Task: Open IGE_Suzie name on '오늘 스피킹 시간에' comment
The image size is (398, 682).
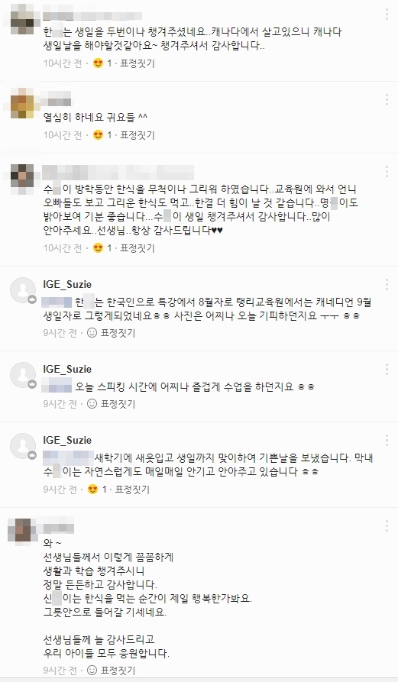Action: click(67, 370)
